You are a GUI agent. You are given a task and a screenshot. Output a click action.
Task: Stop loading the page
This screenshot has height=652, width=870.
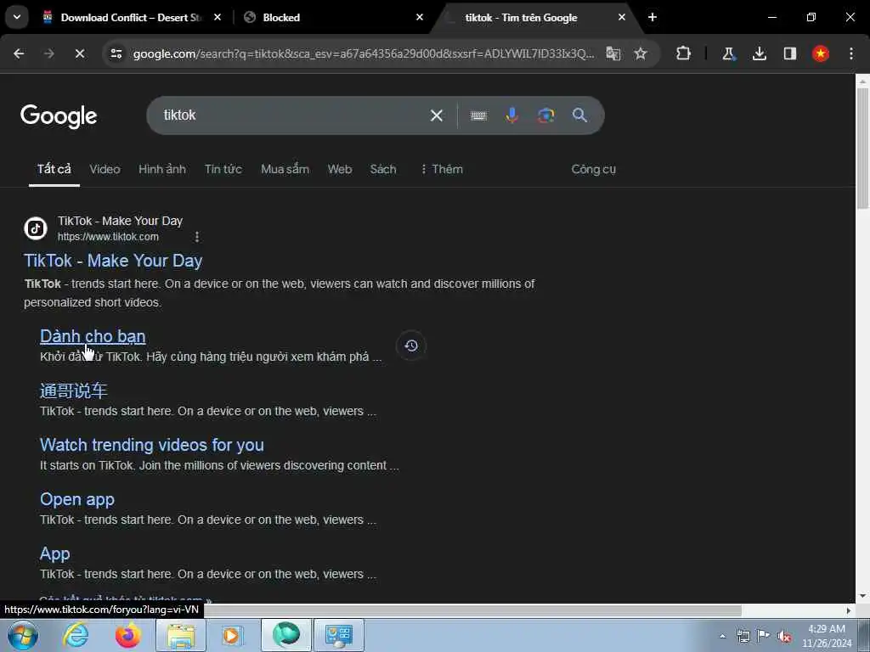[x=79, y=53]
